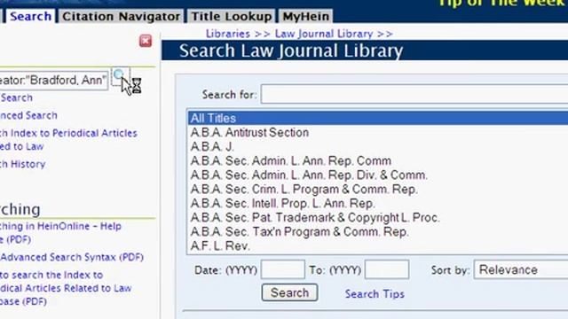Open the MyHein tab
Viewport: 568px width, 319px height.
[305, 16]
